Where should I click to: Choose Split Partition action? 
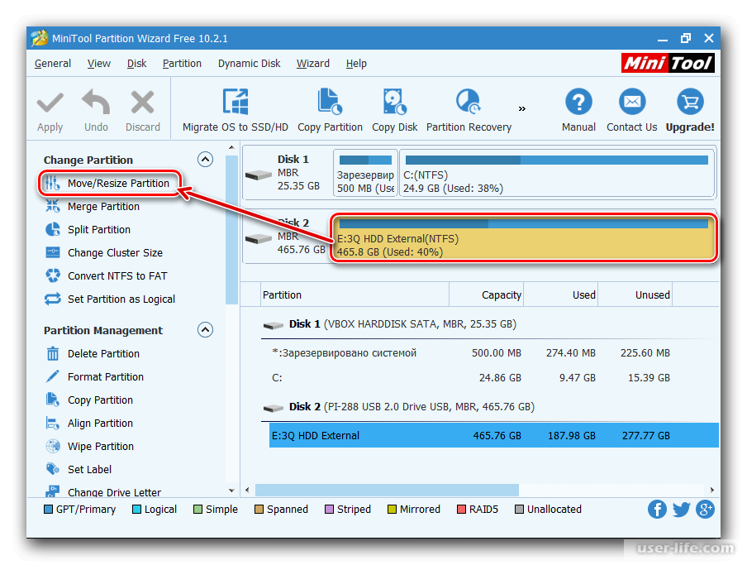point(98,229)
